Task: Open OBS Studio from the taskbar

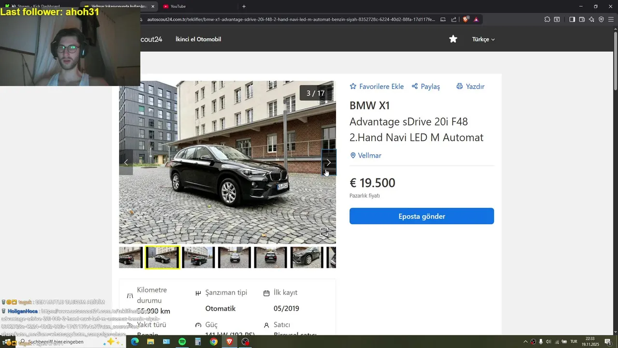Action: 245,342
